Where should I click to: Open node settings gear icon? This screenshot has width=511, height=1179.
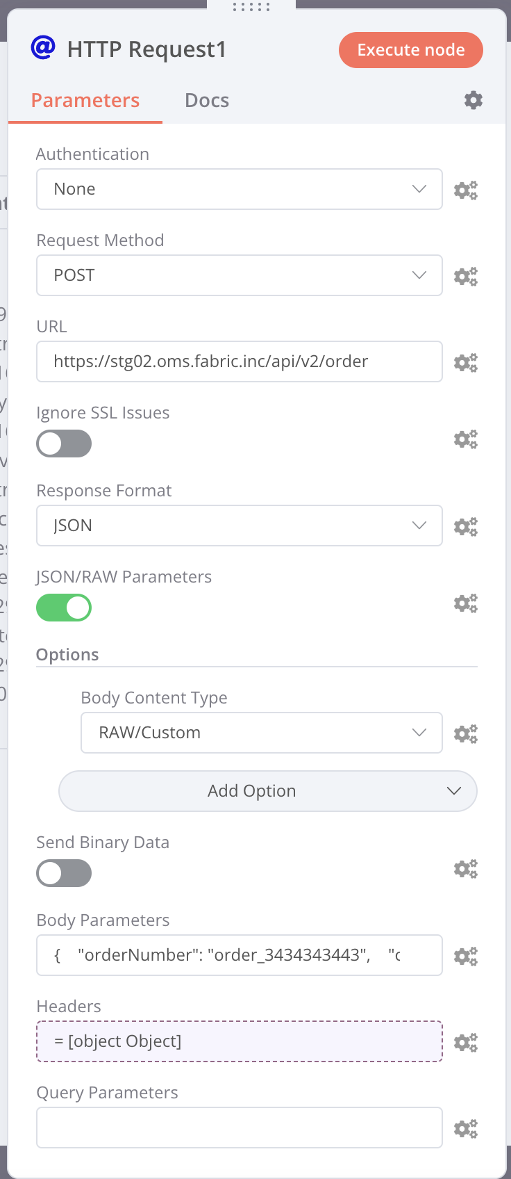(474, 100)
